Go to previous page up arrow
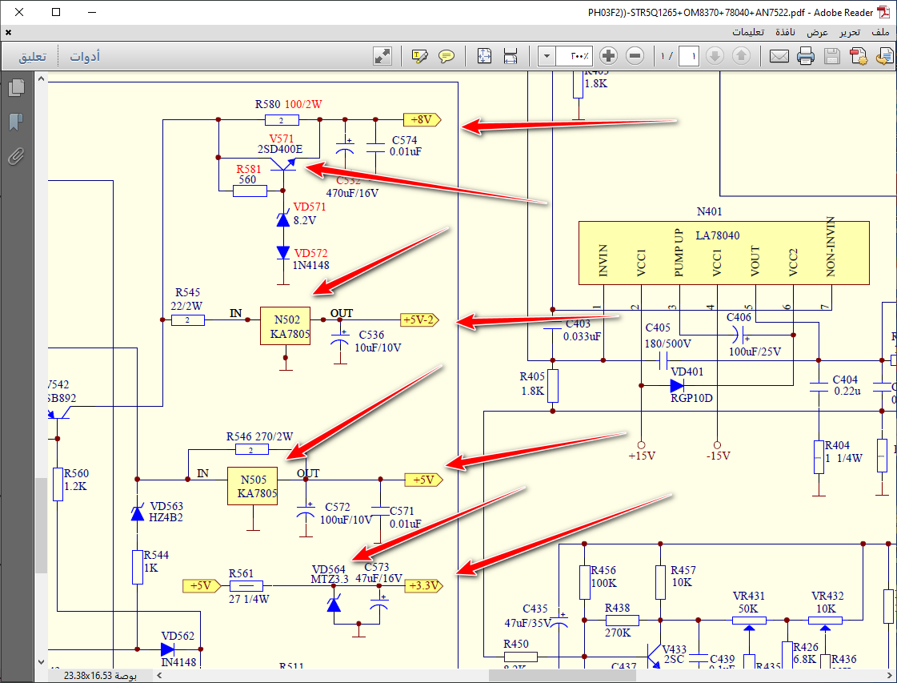The height and width of the screenshot is (683, 897). pyautogui.click(x=741, y=55)
